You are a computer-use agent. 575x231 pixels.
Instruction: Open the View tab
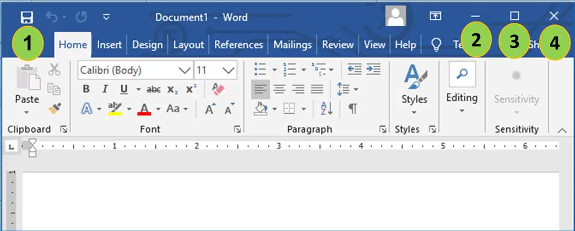click(374, 44)
